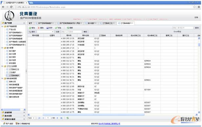Click the browser address bar
202x127 pixels.
coord(103,7)
